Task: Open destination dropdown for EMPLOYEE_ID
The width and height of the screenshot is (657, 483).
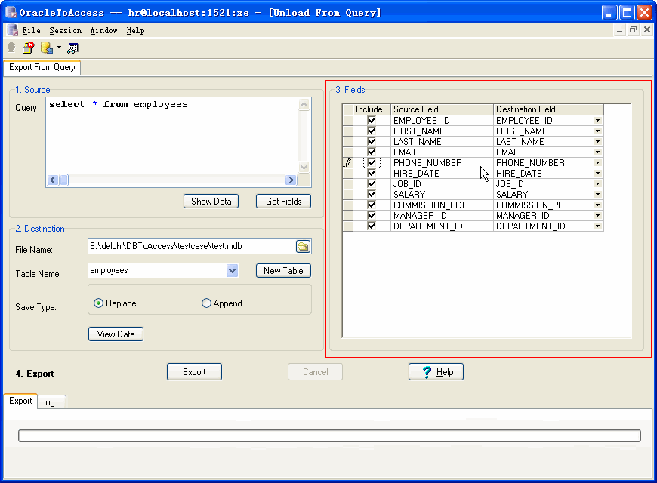Action: point(597,120)
